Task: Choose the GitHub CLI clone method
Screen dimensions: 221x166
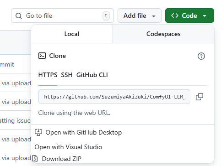Action: [92, 75]
